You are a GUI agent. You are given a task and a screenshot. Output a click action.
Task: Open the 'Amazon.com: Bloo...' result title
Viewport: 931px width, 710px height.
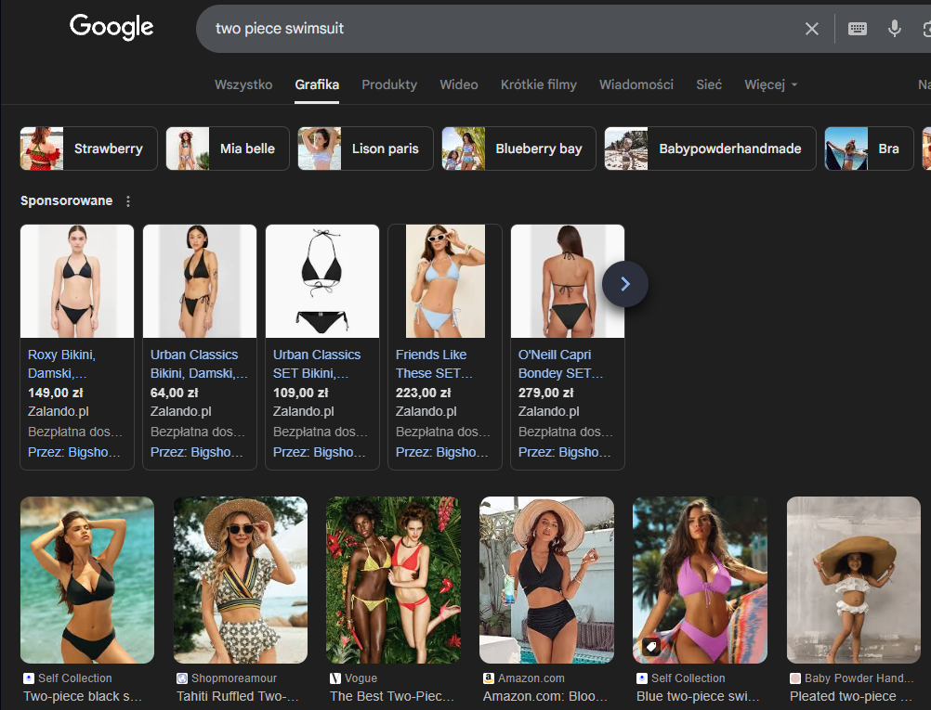coord(545,696)
